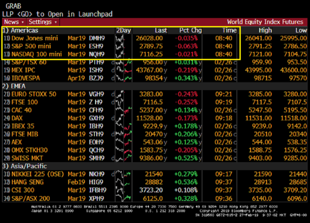Click the IFBH9 ticker code
The height and width of the screenshot is (223, 310).
pos(97,190)
